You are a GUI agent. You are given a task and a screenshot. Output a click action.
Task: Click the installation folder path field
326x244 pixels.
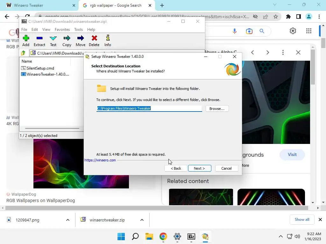pos(149,109)
